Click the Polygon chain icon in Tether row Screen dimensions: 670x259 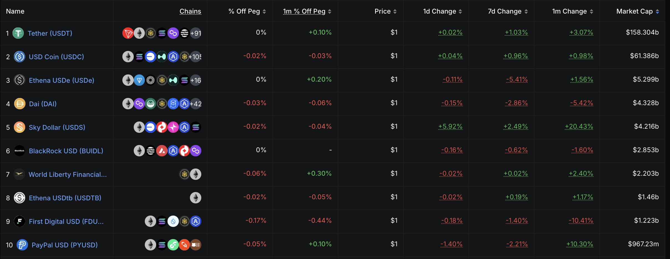tap(173, 33)
